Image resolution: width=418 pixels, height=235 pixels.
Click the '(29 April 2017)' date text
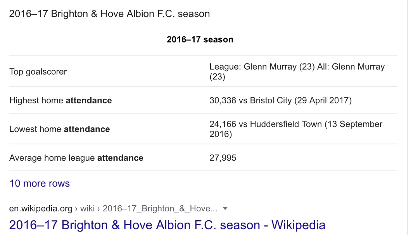(x=323, y=100)
